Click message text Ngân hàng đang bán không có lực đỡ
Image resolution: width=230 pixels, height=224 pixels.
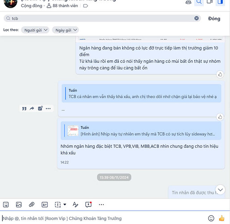click(x=150, y=58)
